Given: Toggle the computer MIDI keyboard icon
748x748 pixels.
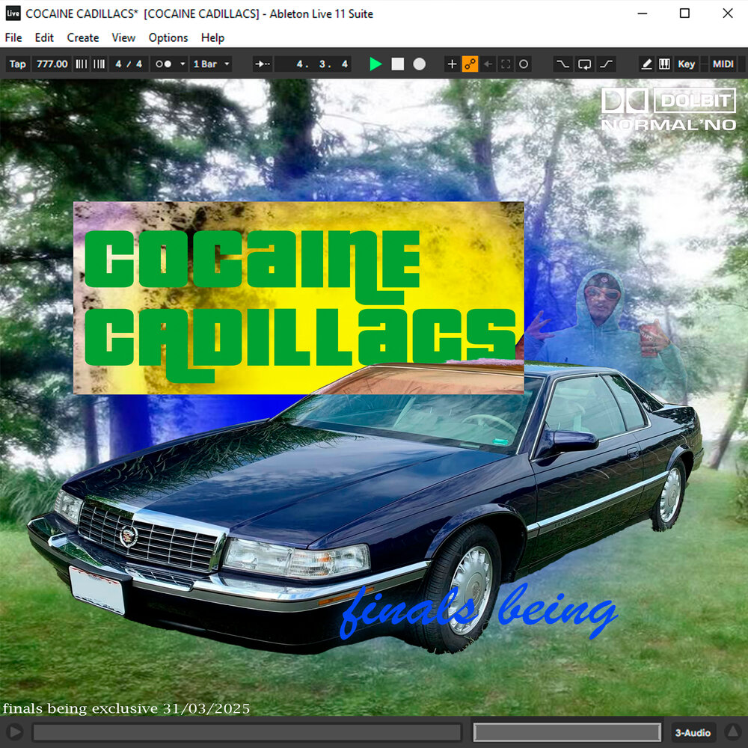Looking at the screenshot, I should [x=664, y=64].
